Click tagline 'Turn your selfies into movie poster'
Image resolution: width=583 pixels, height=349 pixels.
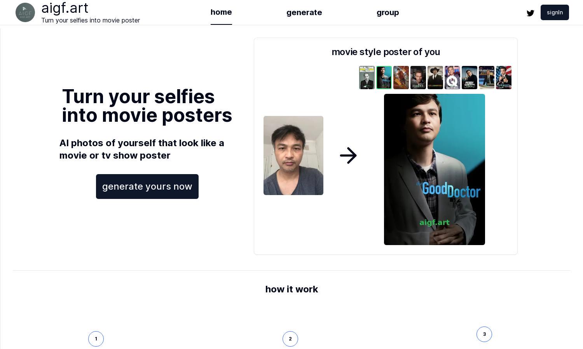click(91, 20)
